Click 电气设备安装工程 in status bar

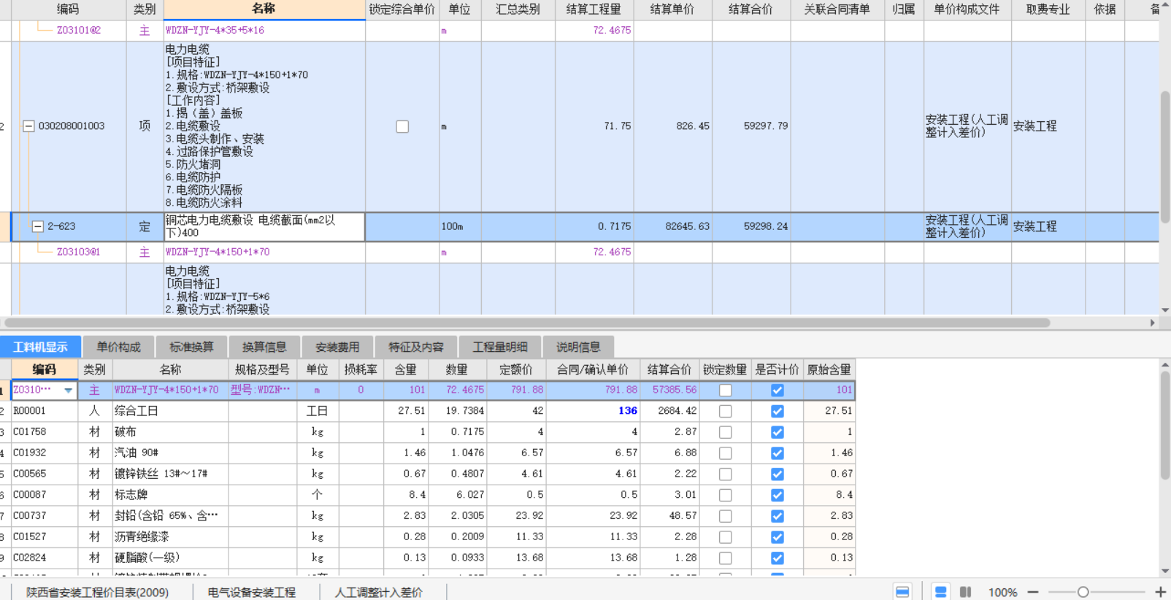point(252,592)
